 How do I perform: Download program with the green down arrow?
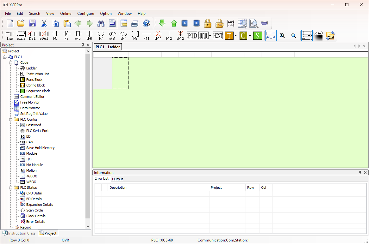162,23
